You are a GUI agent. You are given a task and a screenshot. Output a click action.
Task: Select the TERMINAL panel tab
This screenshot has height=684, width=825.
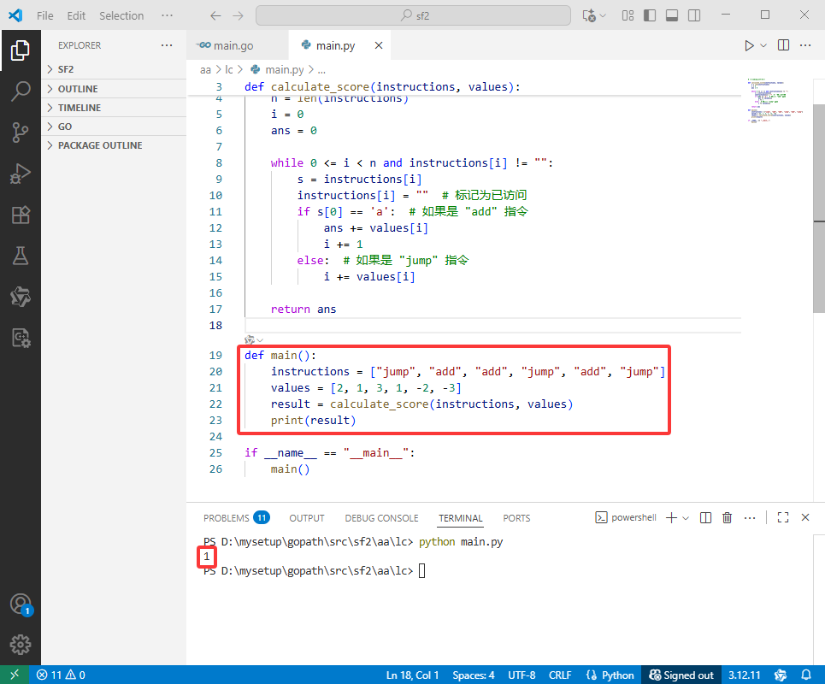tap(461, 518)
